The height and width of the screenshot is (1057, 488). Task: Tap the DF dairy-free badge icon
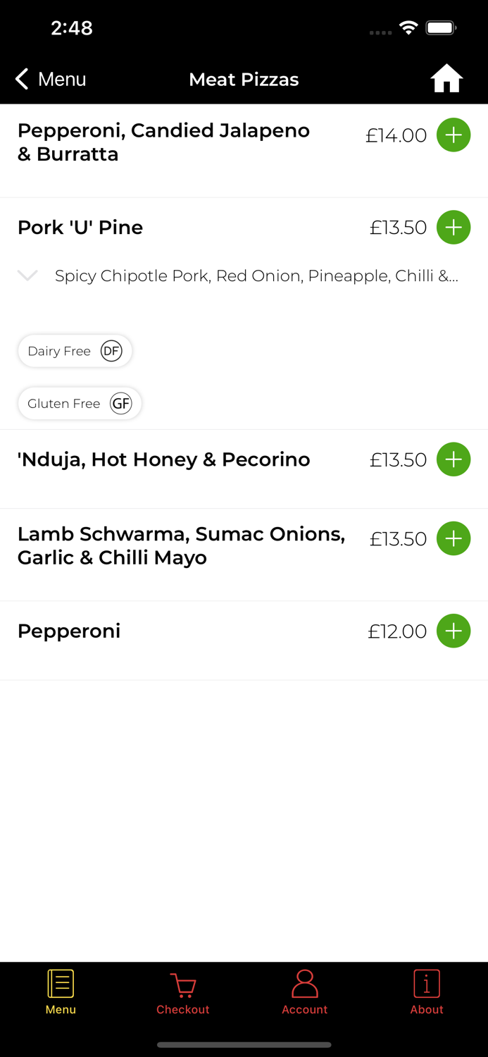point(111,350)
